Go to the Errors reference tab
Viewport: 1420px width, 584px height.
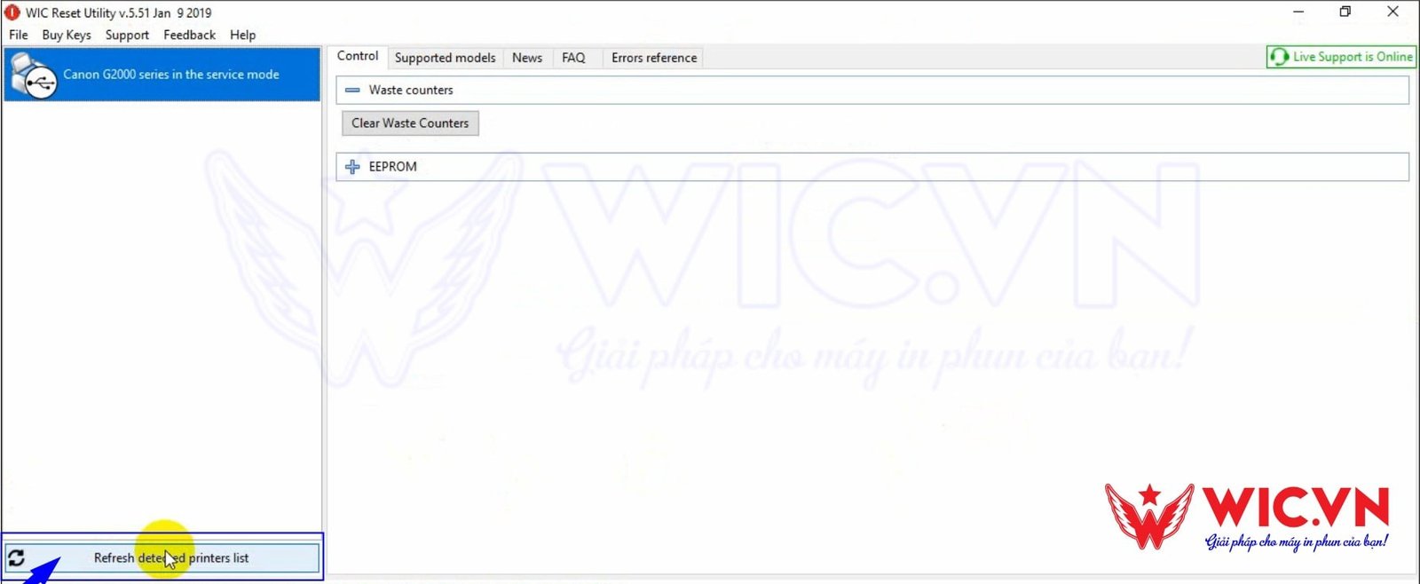pos(653,58)
